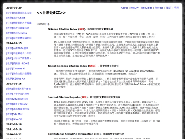Viewport: 185px width, 139px height.
Task: Open the [教學]運用AI圖像生成 article
Action: (18, 109)
